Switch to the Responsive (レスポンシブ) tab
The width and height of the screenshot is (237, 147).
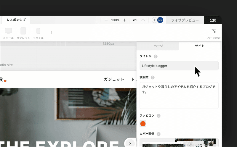coord(16,20)
